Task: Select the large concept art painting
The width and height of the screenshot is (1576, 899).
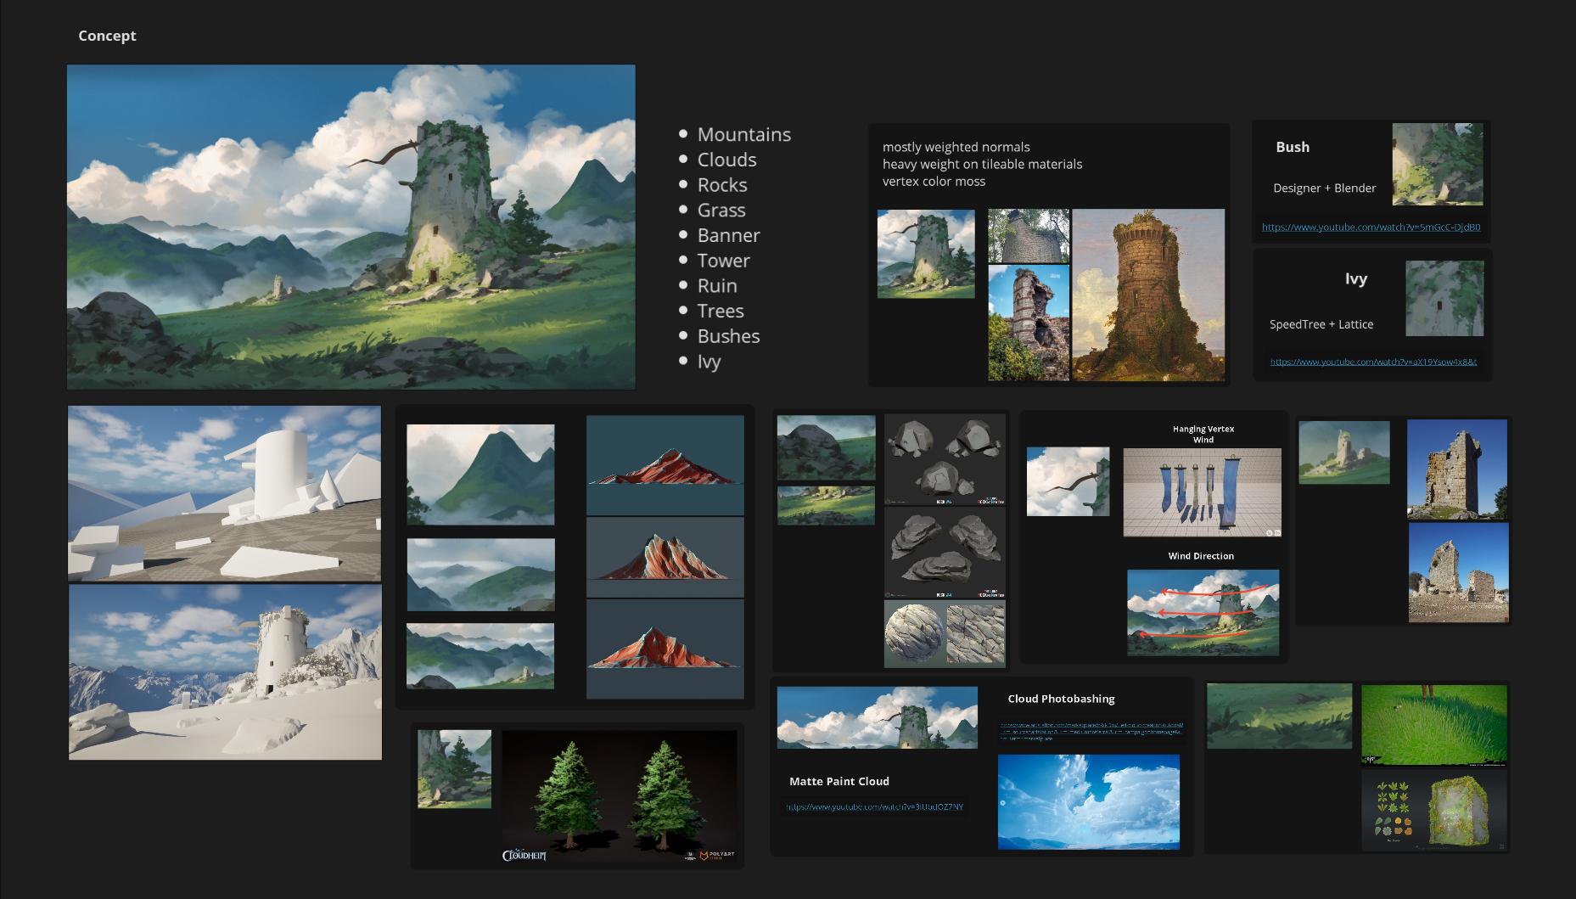Action: tap(351, 227)
